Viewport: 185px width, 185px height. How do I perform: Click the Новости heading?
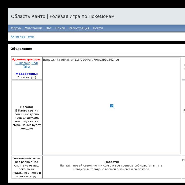pyautogui.click(x=112, y=162)
